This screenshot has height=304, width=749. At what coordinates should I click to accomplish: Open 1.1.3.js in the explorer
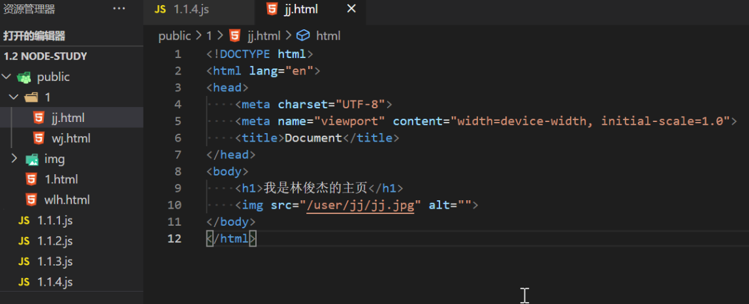(x=55, y=262)
